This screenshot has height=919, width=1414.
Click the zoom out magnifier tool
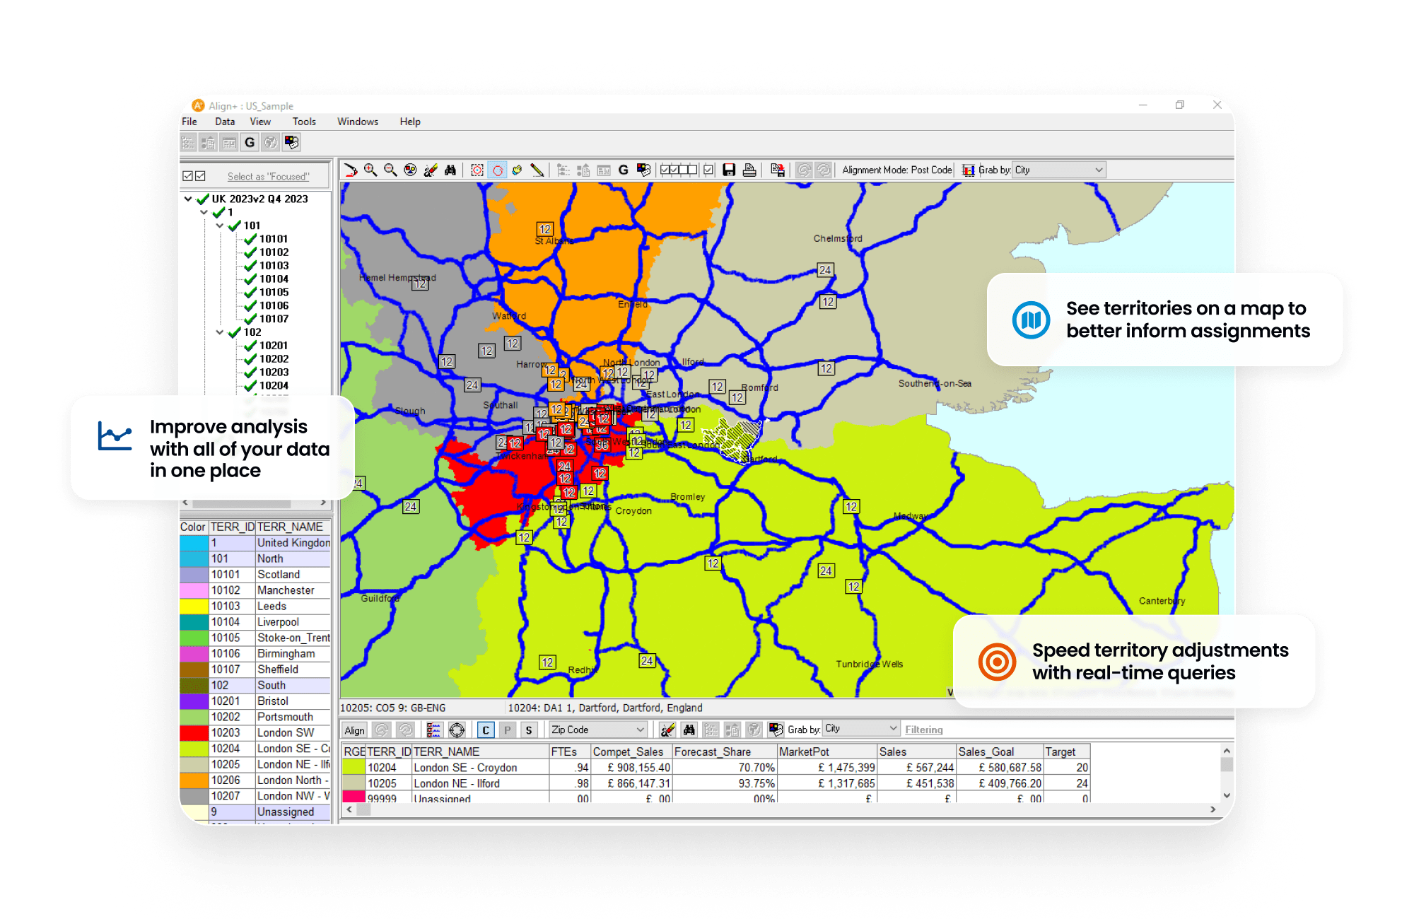coord(390,170)
